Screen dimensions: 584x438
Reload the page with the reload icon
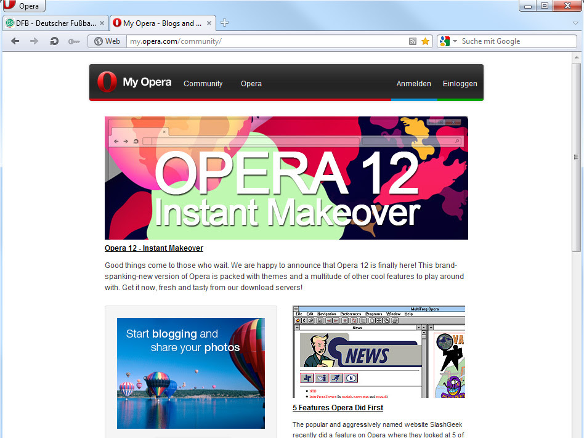click(x=54, y=41)
